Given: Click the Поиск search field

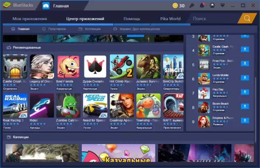Looking at the screenshot, I should pyautogui.click(x=214, y=19).
